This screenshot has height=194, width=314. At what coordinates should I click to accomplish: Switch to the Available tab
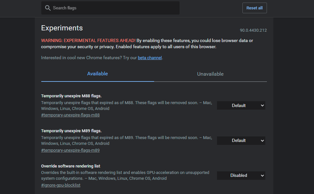pyautogui.click(x=97, y=74)
